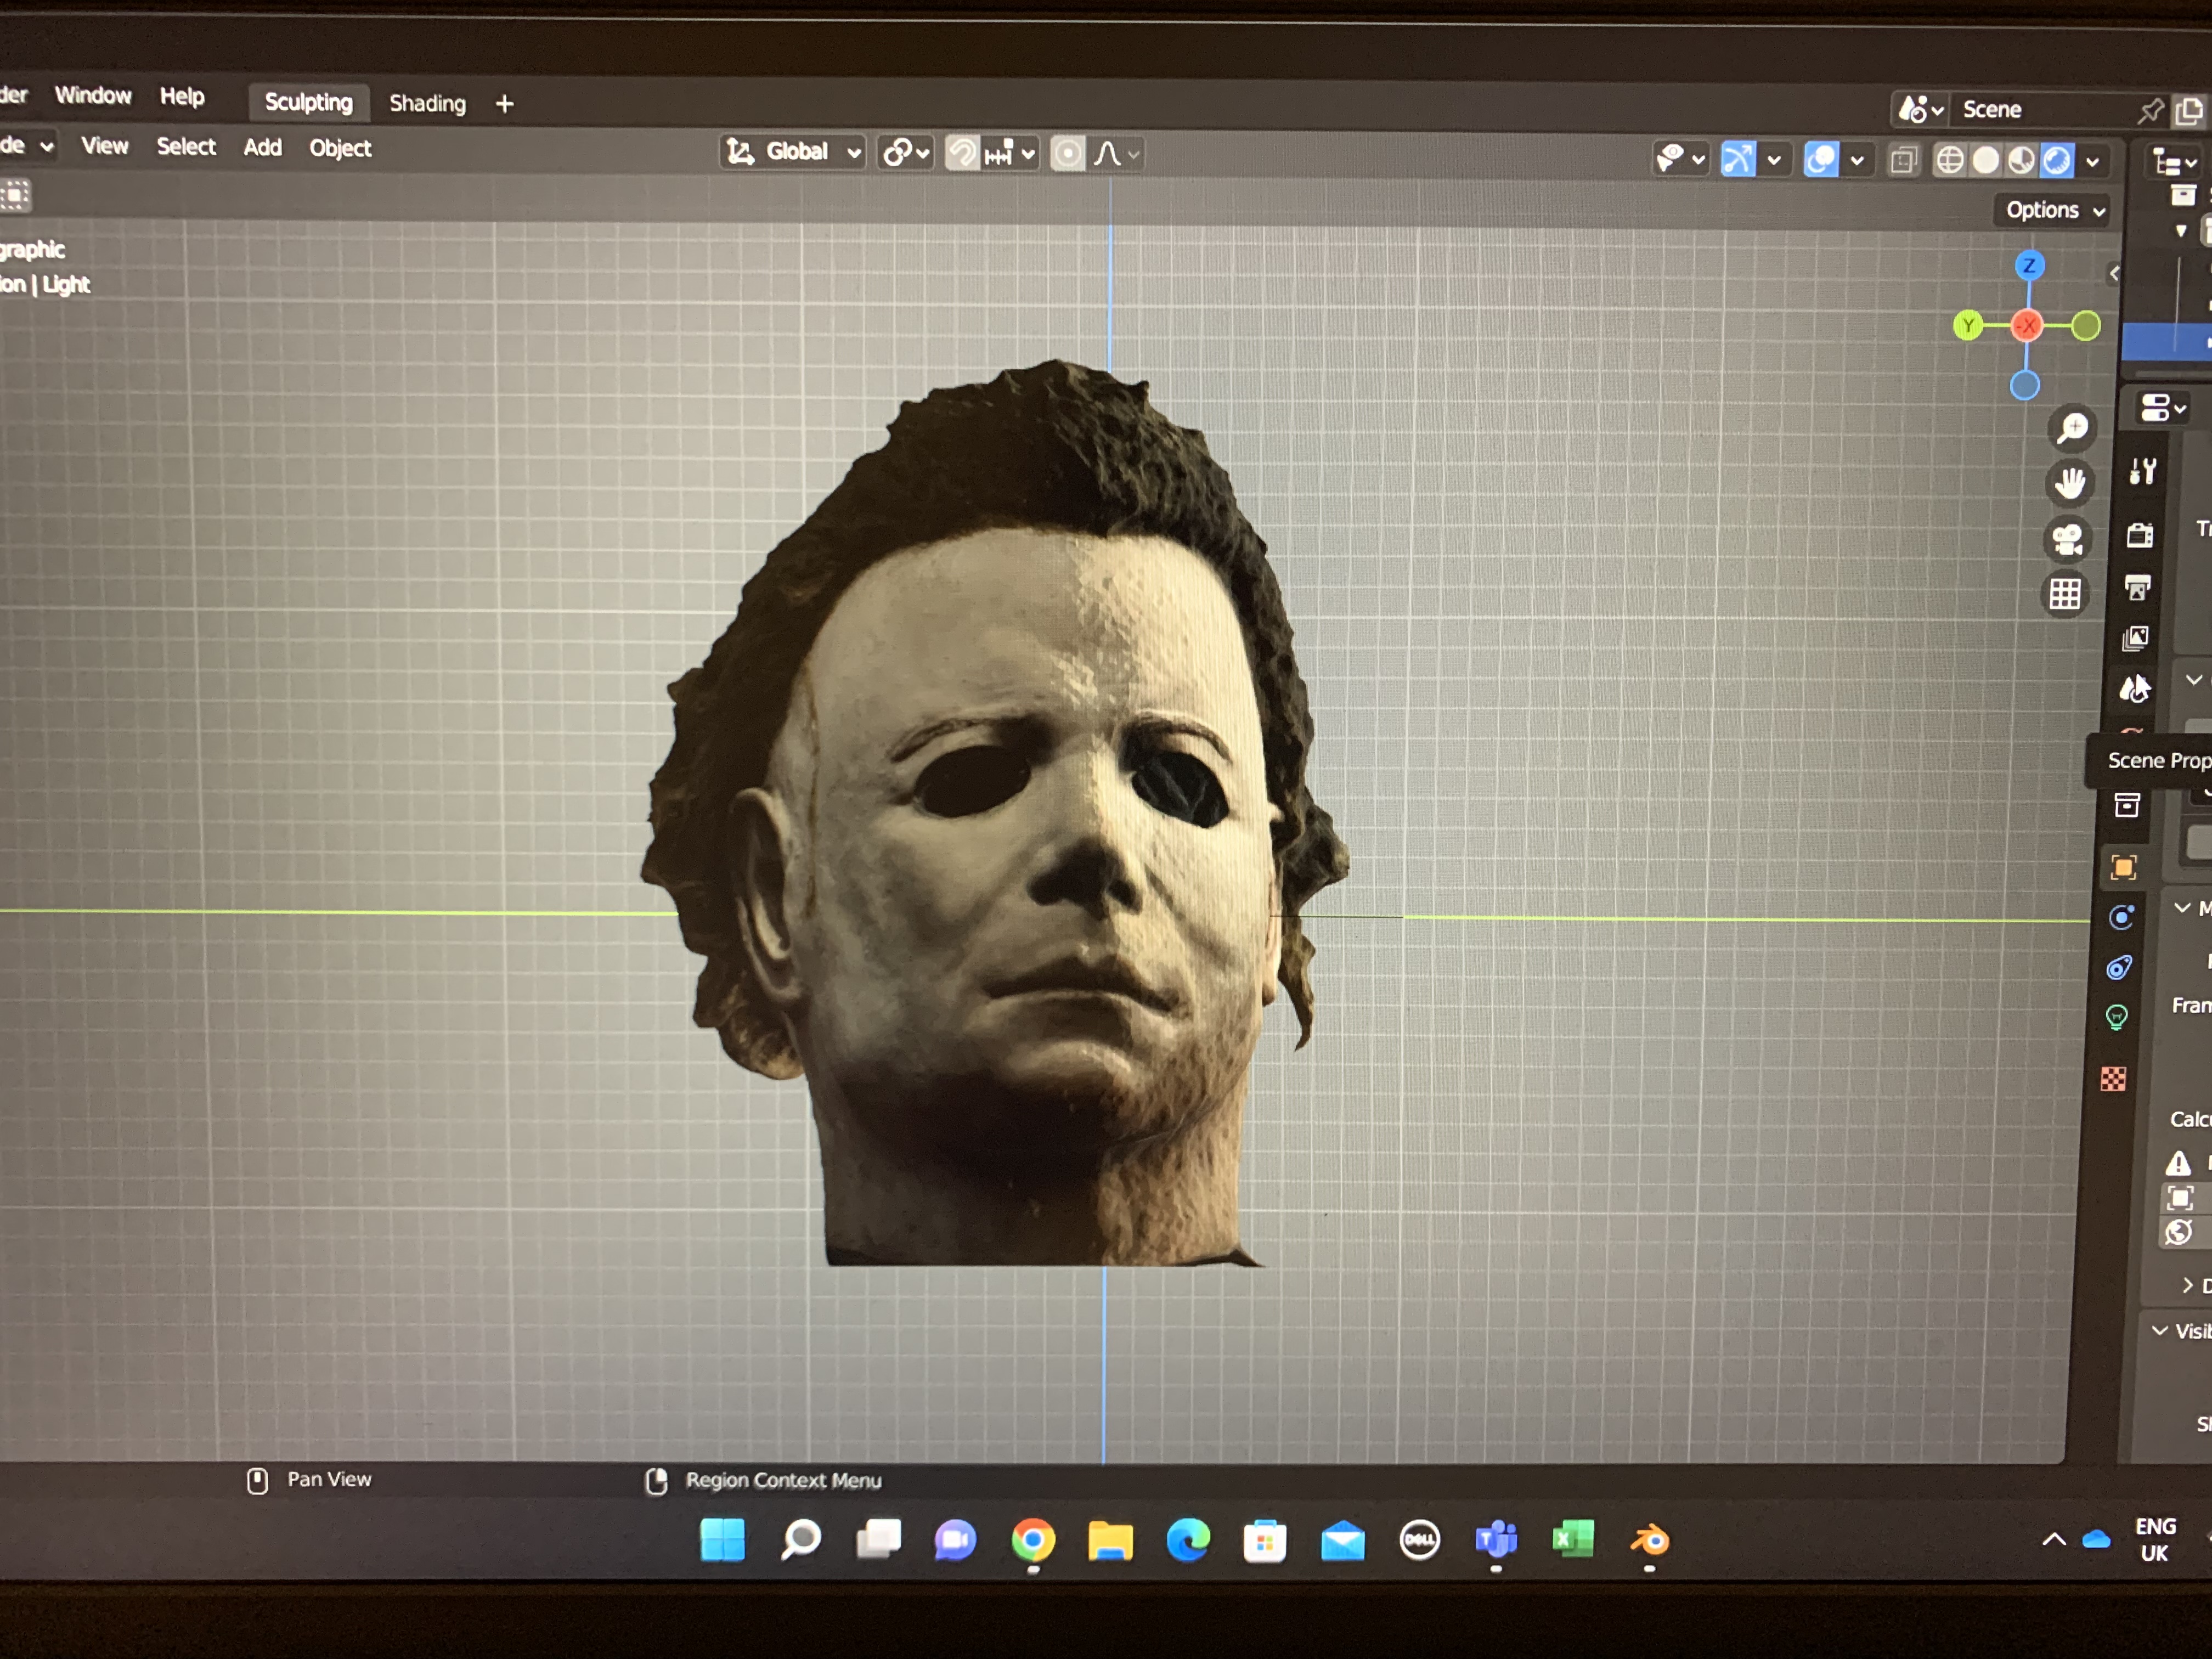
Task: Click the Pan view hand gizmo
Action: [x=2070, y=484]
